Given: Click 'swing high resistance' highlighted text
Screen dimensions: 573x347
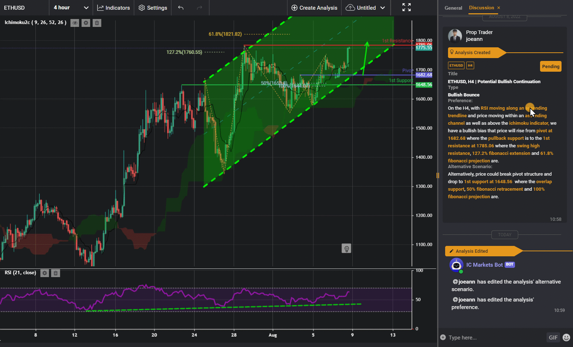Looking at the screenshot, I should (494, 149).
